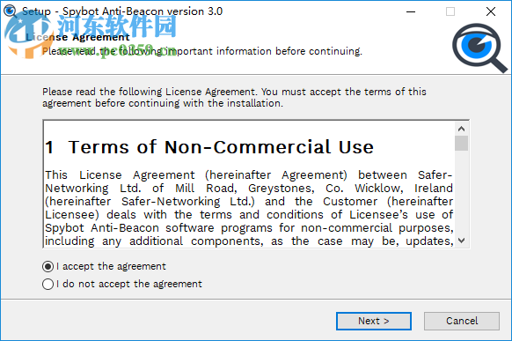The image size is (512, 341).
Task: Click the Next > button
Action: [x=374, y=321]
